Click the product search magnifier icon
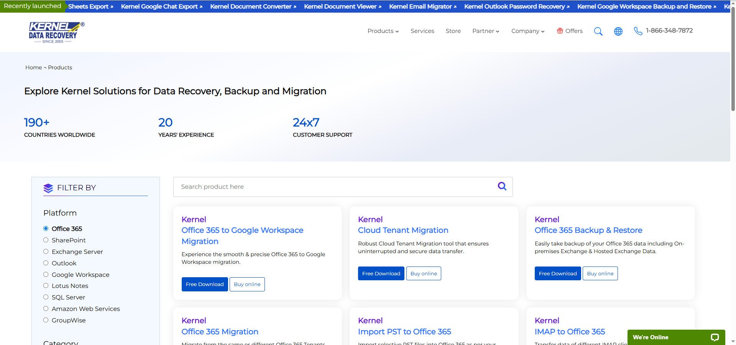 click(x=502, y=186)
